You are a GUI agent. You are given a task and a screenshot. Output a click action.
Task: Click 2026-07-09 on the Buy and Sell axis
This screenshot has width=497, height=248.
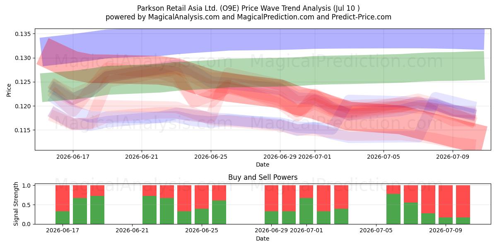pyautogui.click(x=446, y=231)
